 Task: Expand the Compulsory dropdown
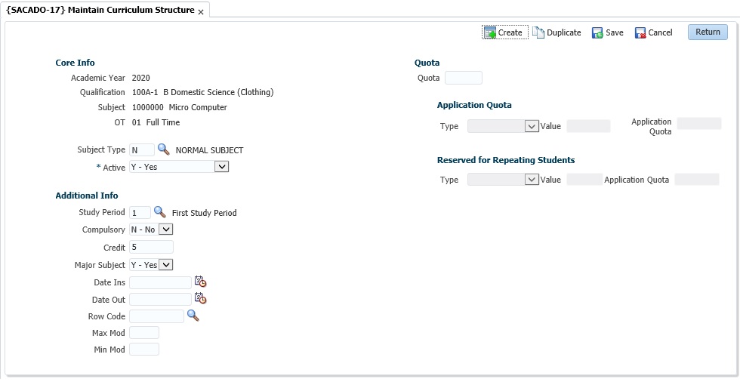coord(166,230)
